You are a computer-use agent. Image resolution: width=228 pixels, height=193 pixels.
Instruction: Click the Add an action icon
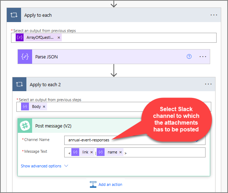point(93,184)
